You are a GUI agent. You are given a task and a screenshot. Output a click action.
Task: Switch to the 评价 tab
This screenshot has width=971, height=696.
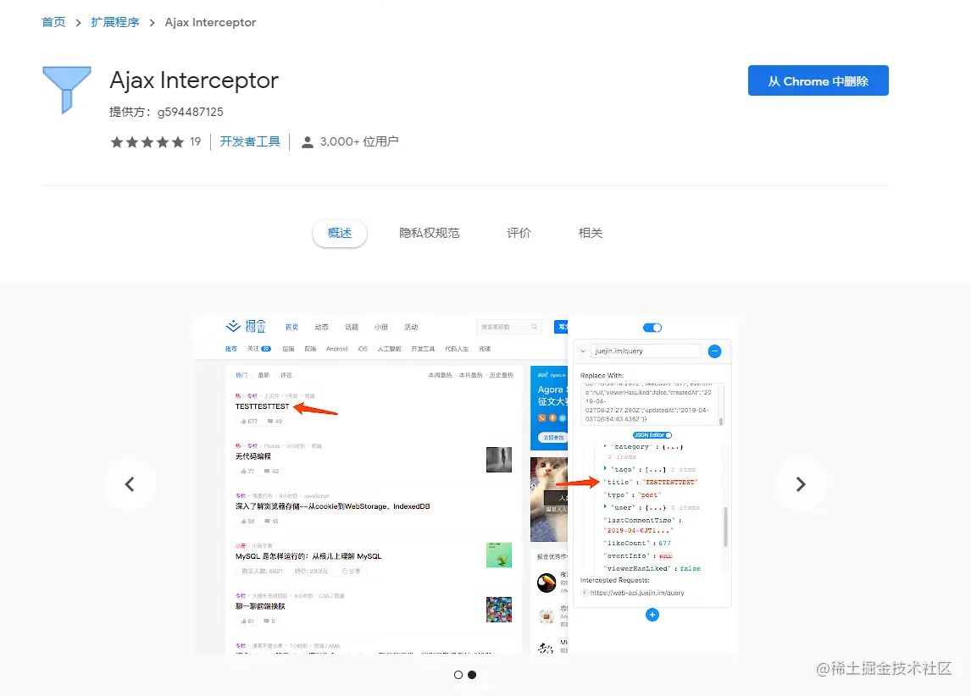click(x=519, y=233)
